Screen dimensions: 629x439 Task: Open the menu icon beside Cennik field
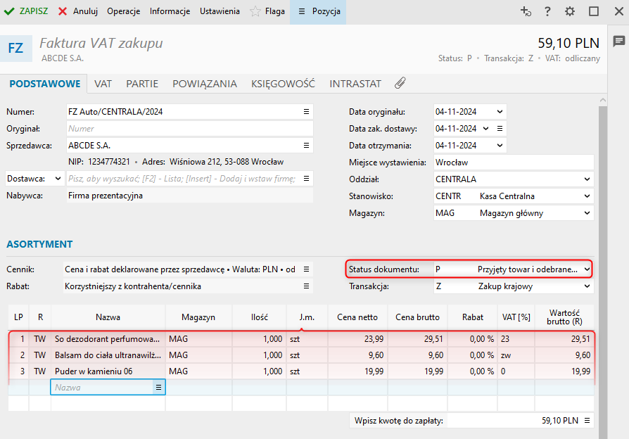(x=306, y=269)
